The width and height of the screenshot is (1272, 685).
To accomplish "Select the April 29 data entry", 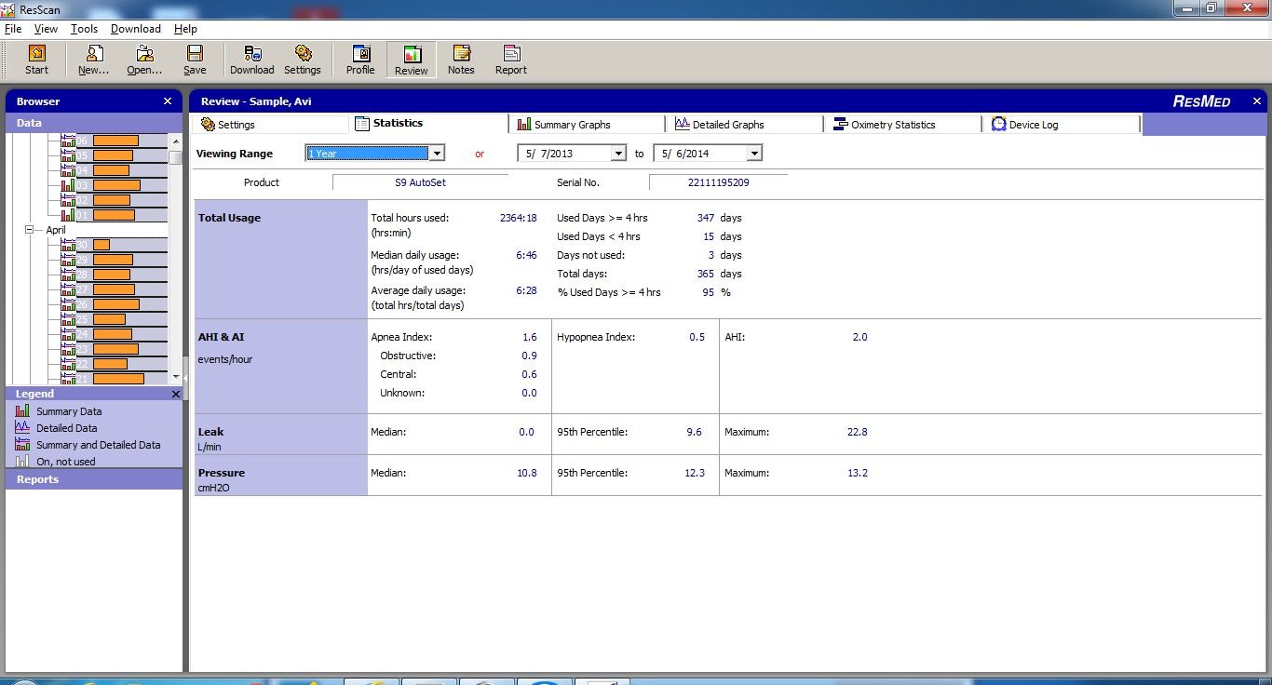I will coord(114,260).
